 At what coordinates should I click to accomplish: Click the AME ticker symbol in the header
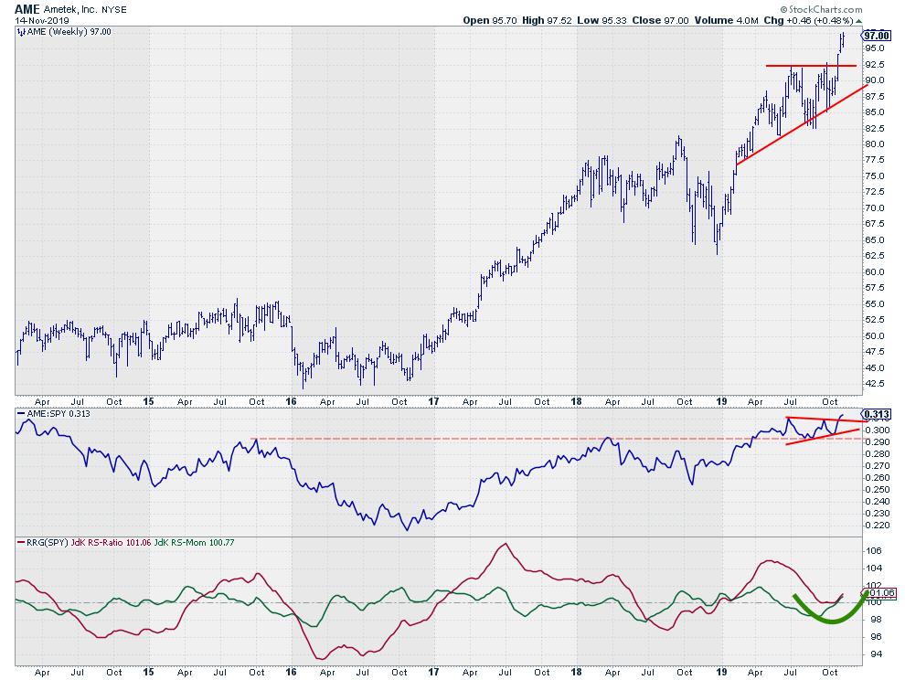pos(27,8)
